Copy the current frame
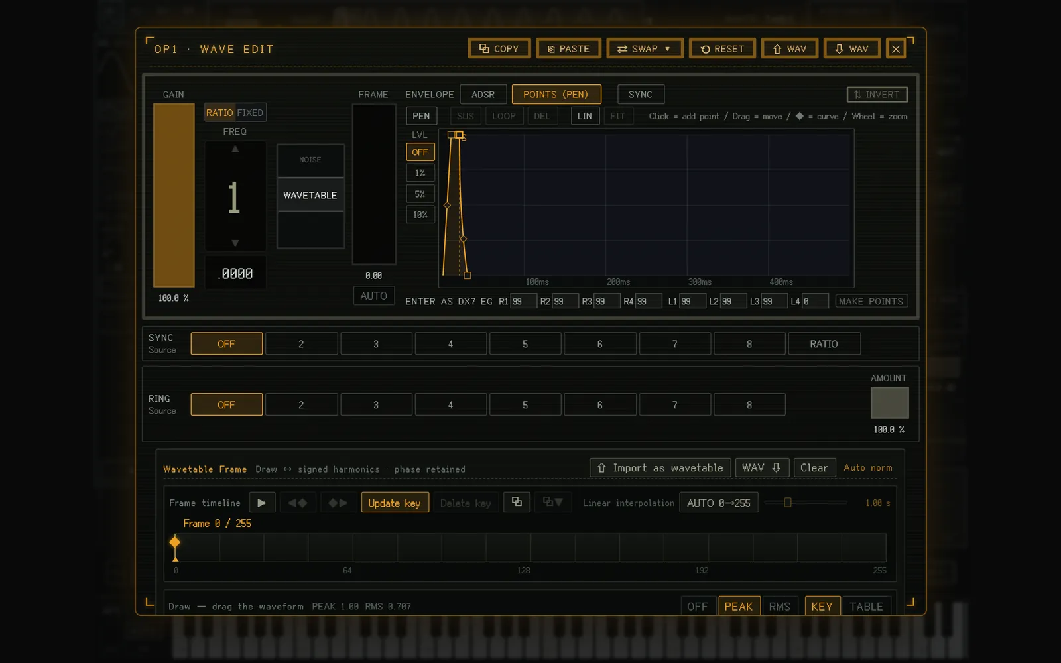 coord(517,502)
